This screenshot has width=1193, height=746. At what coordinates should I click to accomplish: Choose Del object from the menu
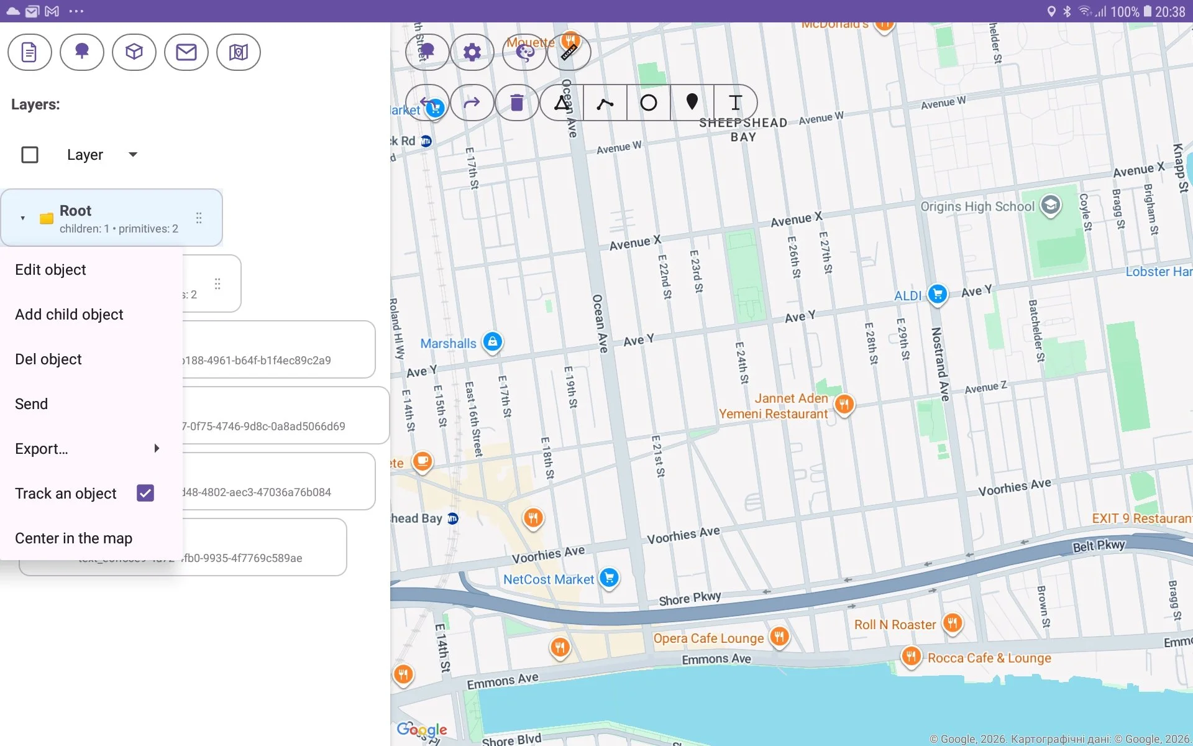pyautogui.click(x=91, y=359)
